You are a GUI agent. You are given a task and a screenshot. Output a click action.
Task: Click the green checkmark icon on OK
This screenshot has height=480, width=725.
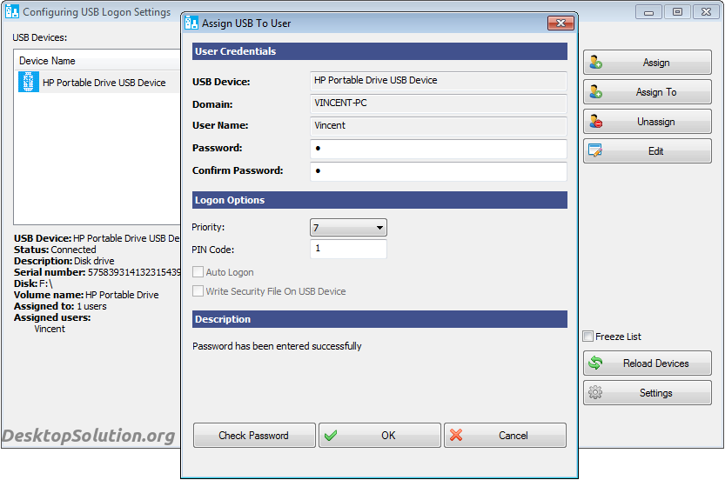click(x=331, y=435)
